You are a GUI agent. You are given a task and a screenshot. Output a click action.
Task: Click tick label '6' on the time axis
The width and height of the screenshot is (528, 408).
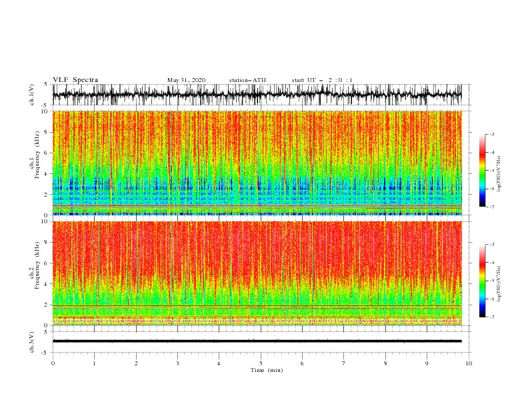pos(302,363)
